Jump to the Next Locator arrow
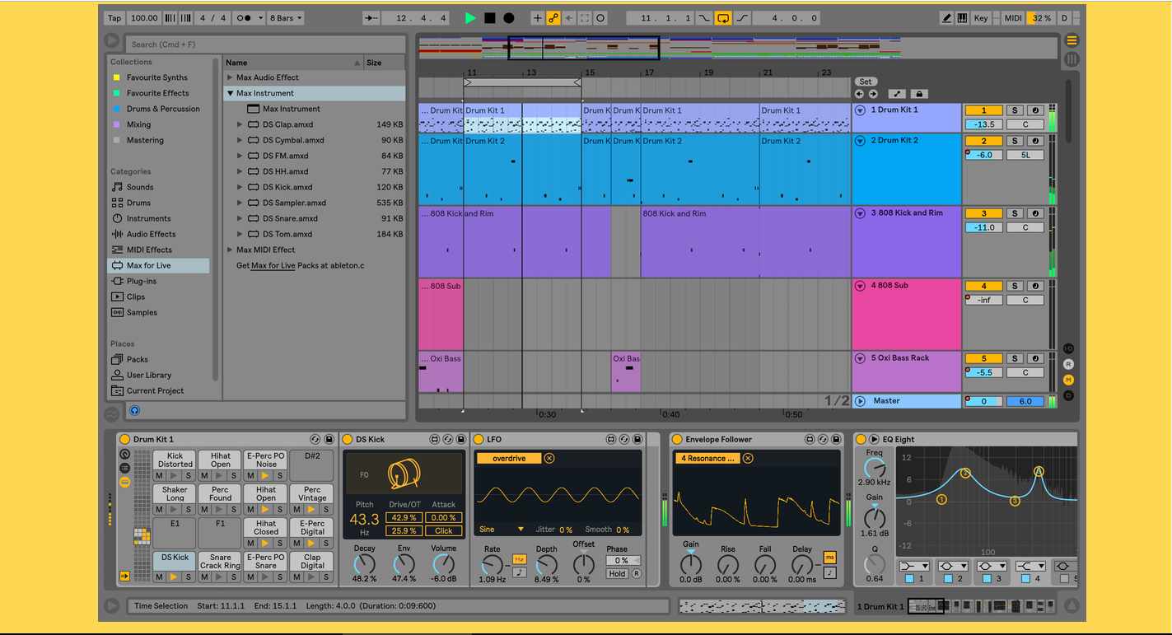 click(x=873, y=94)
